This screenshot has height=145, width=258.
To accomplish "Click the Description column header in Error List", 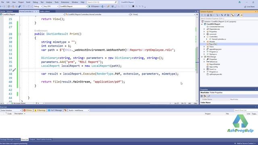I will [x=19, y=114].
